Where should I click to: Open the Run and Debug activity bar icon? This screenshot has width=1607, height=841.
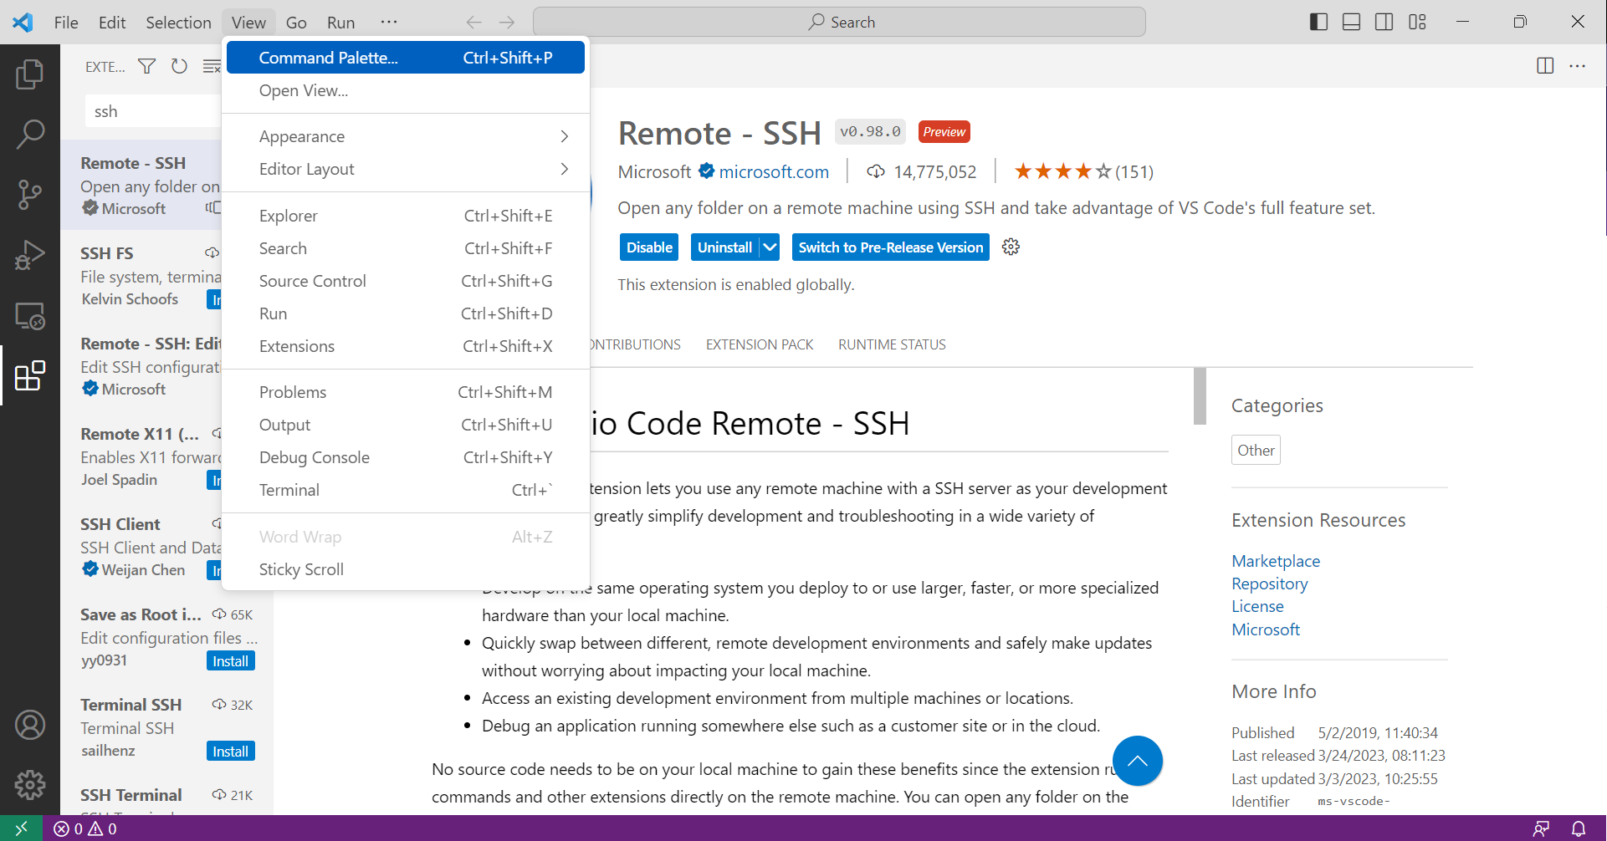pos(30,255)
